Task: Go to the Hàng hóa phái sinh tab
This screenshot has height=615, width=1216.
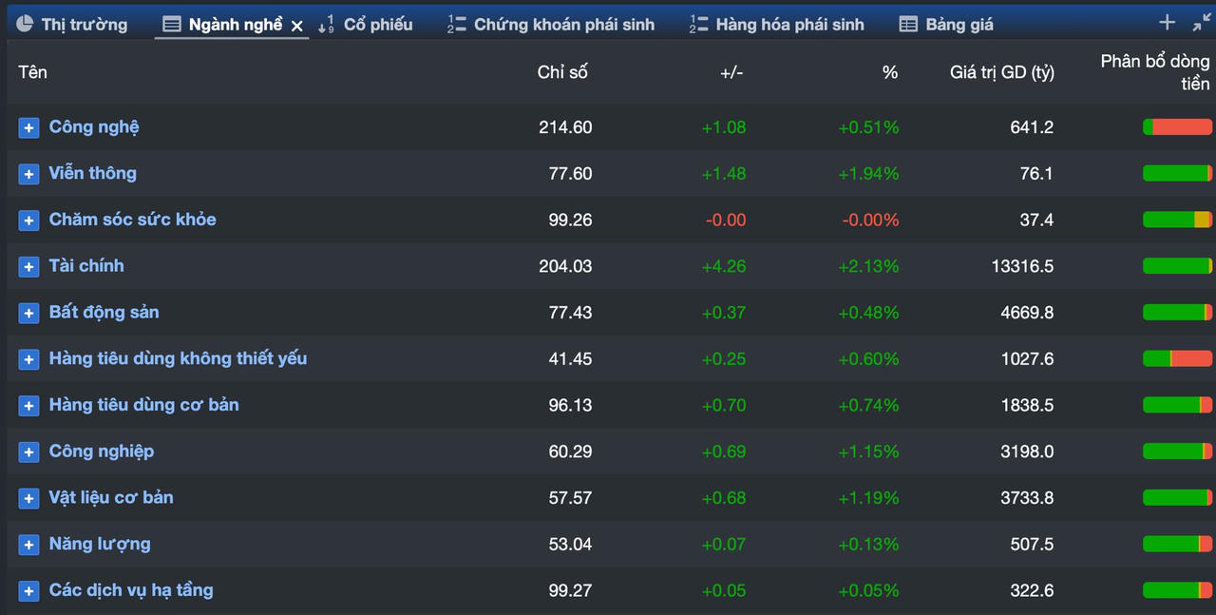Action: (x=777, y=25)
